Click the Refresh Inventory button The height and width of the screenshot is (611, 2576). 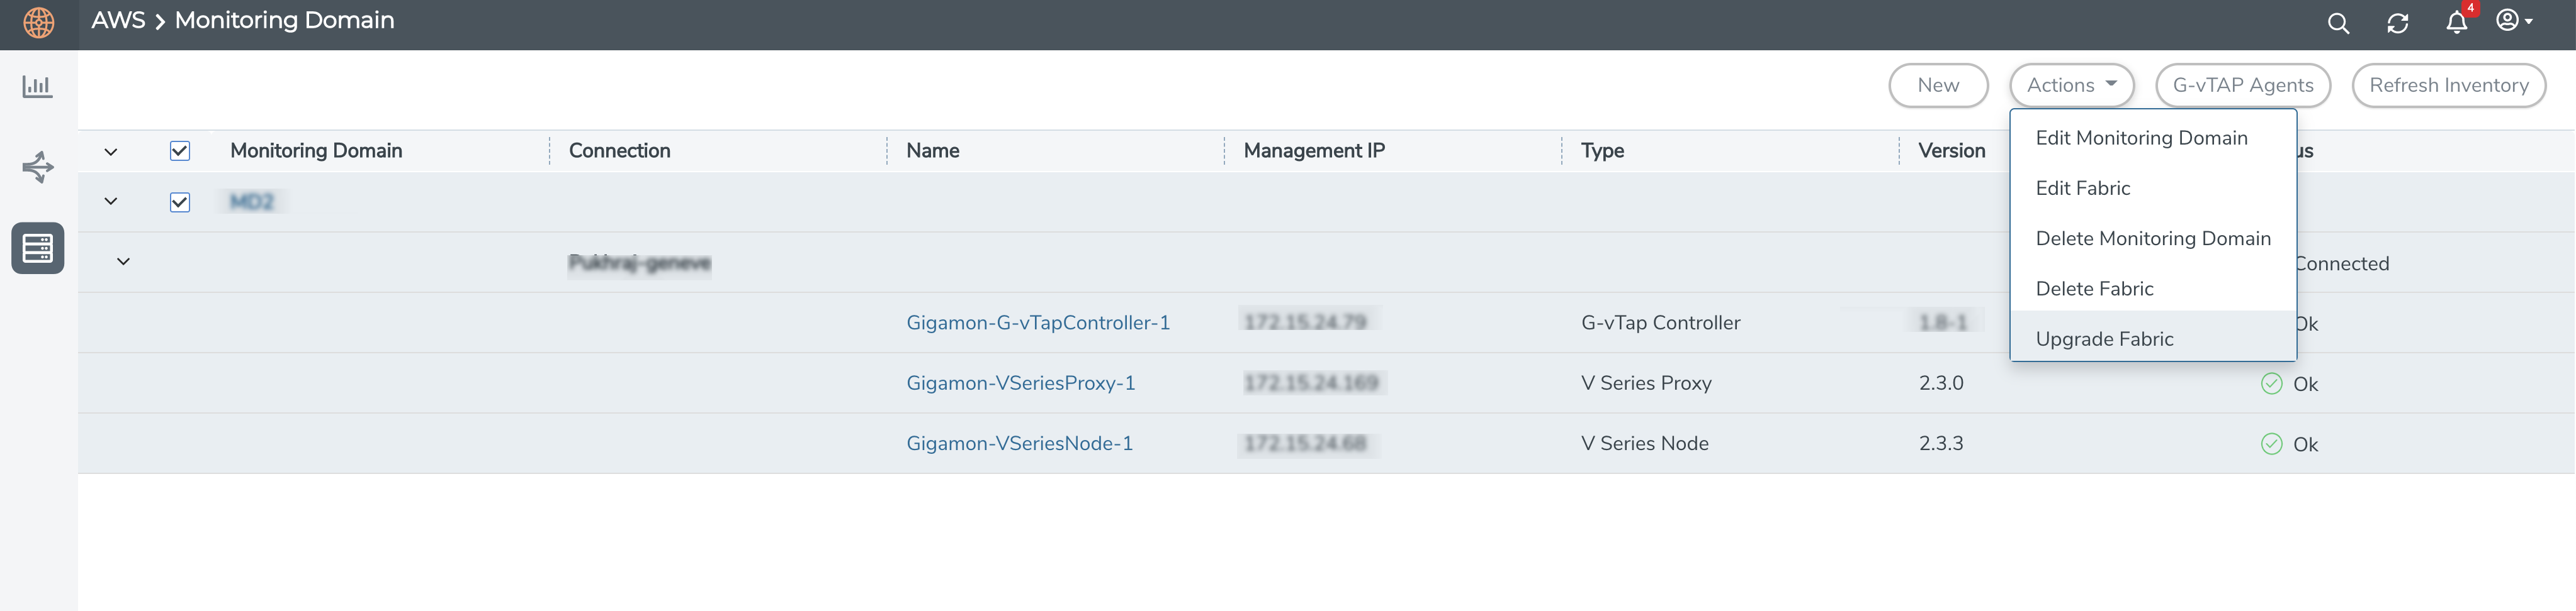pyautogui.click(x=2448, y=86)
